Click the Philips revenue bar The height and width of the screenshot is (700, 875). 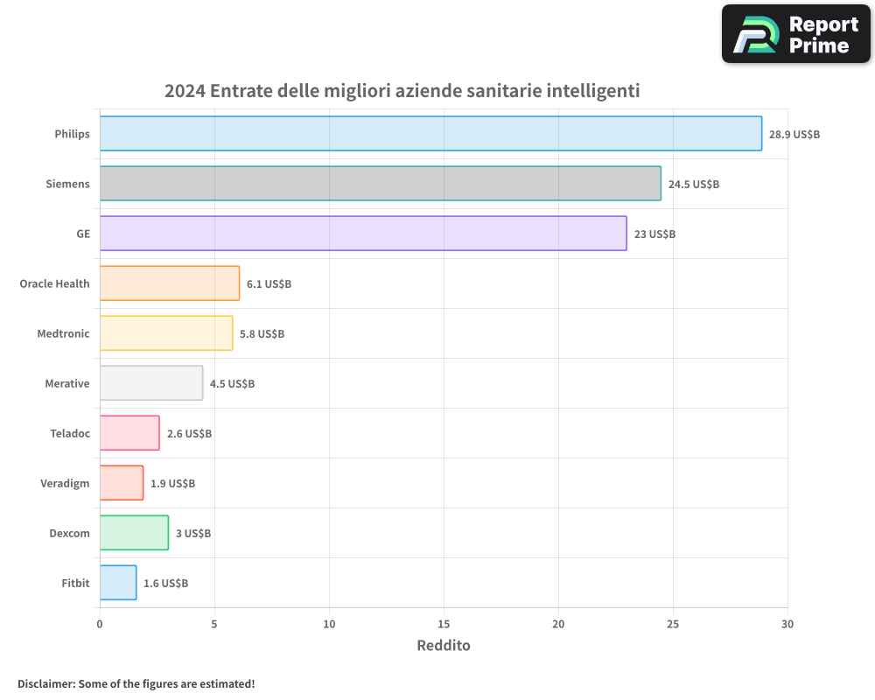click(430, 134)
